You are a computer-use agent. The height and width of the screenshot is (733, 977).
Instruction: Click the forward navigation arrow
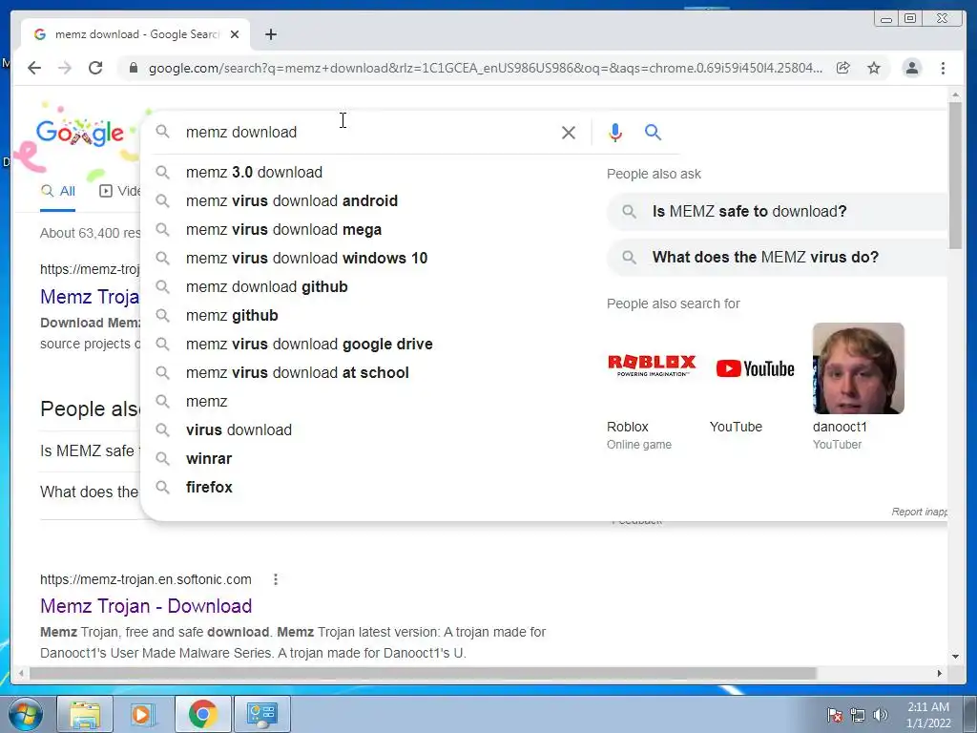tap(65, 68)
